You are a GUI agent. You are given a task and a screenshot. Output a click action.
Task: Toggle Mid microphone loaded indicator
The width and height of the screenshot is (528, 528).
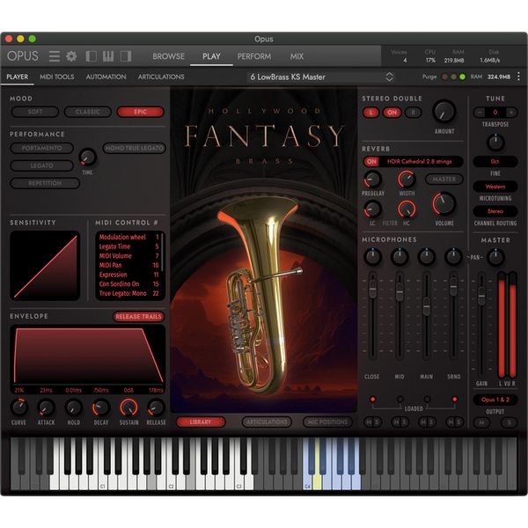coord(400,400)
